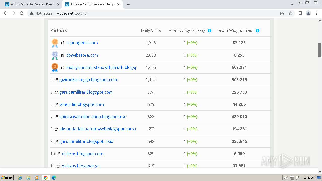
Task: Click the action center flag tray icon
Action: [298, 178]
